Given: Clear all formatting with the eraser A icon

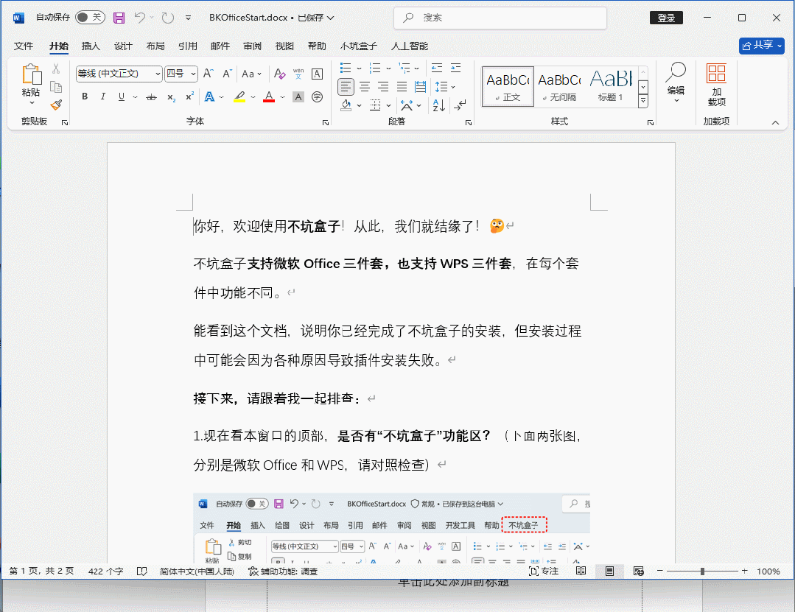Looking at the screenshot, I should pos(279,74).
